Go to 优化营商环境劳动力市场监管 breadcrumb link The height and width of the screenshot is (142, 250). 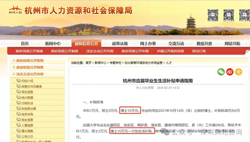(143, 63)
